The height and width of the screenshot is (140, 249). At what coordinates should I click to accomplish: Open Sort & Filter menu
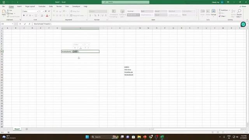[x=233, y=13]
